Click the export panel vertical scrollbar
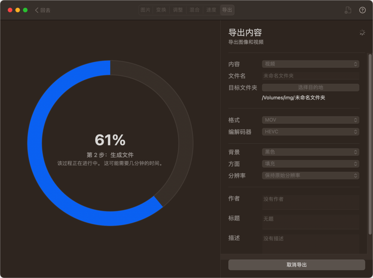The width and height of the screenshot is (373, 278). click(370, 143)
